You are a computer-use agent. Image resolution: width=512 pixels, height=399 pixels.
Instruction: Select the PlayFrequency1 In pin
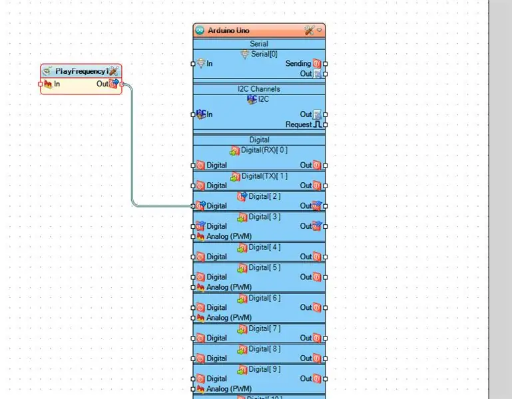pos(40,84)
